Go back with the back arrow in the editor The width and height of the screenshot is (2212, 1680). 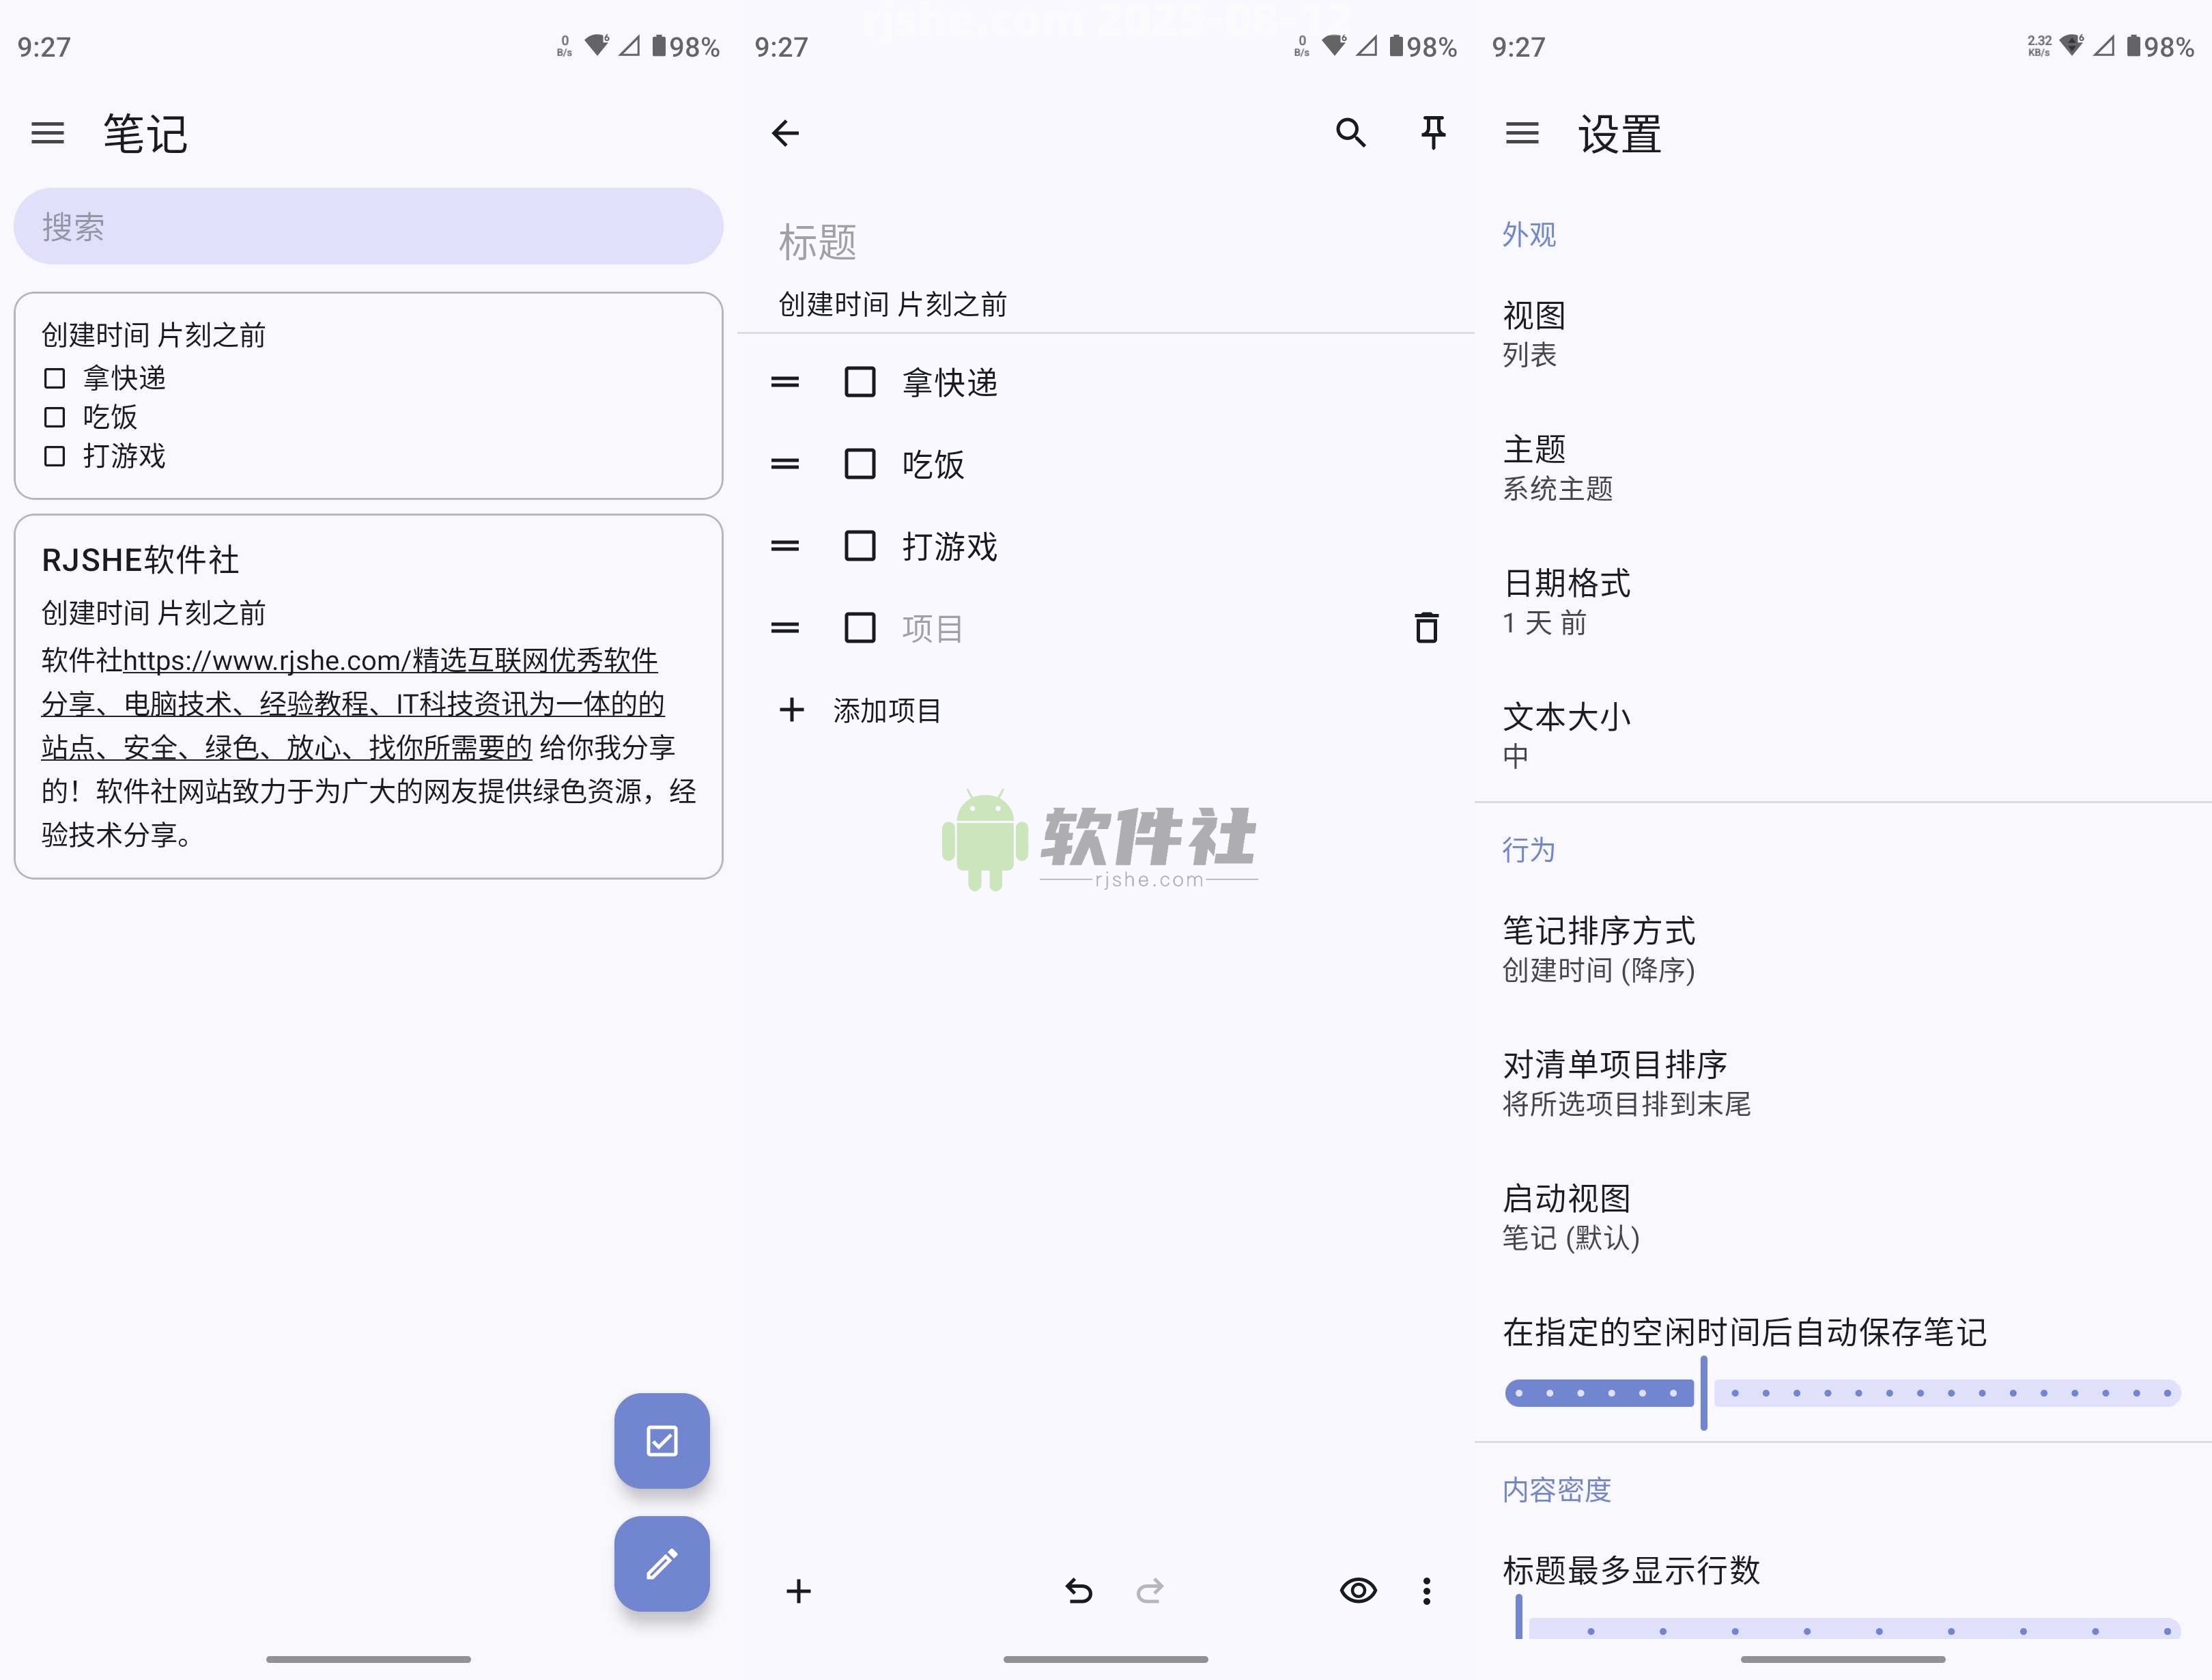click(786, 132)
